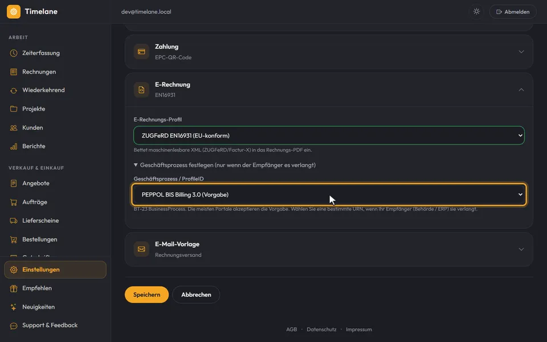Click the Timelane logo icon
547x342 pixels.
(x=14, y=11)
